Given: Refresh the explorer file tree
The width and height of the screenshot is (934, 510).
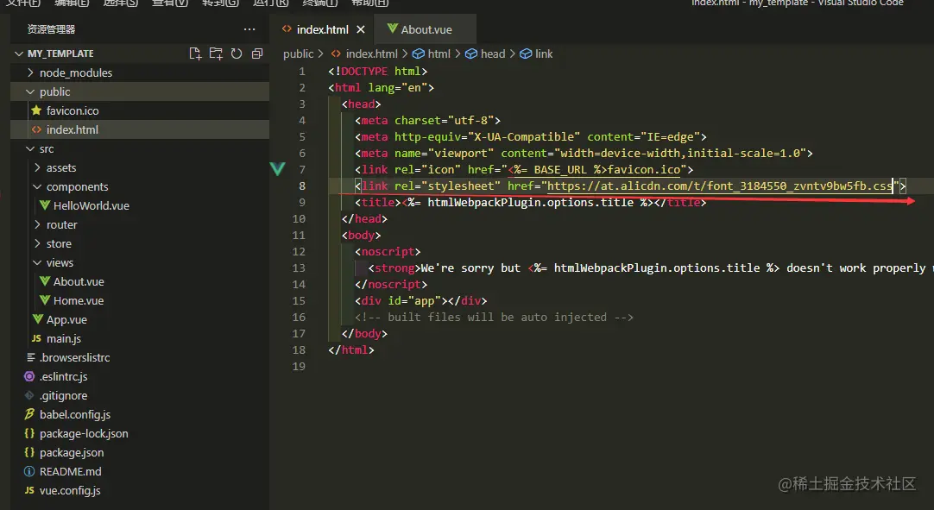Looking at the screenshot, I should [237, 54].
